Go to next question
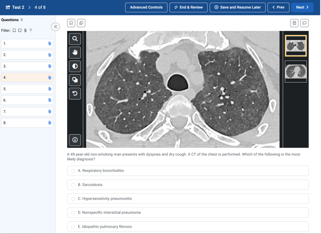Screen dimensions: 321x234 (x=302, y=7)
